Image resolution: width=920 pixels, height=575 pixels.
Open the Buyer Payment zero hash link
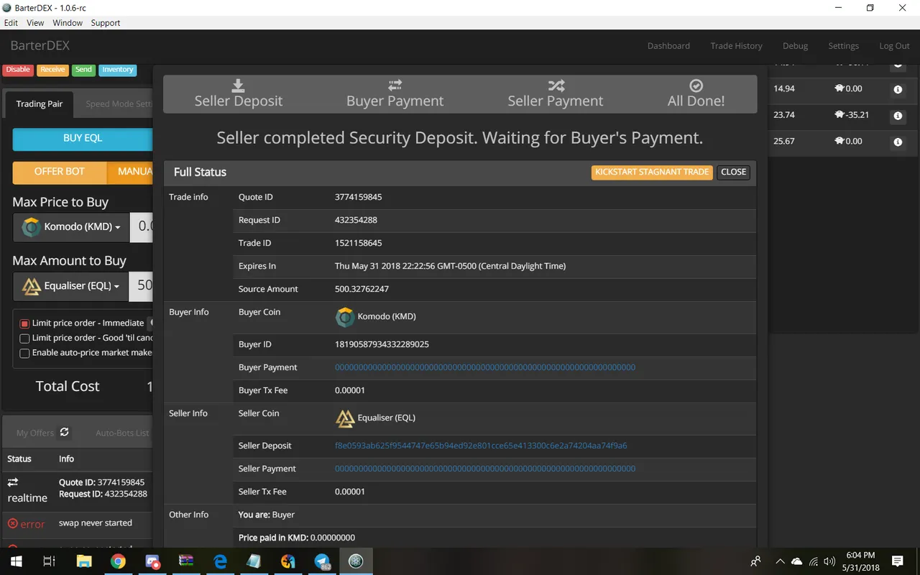tap(485, 367)
